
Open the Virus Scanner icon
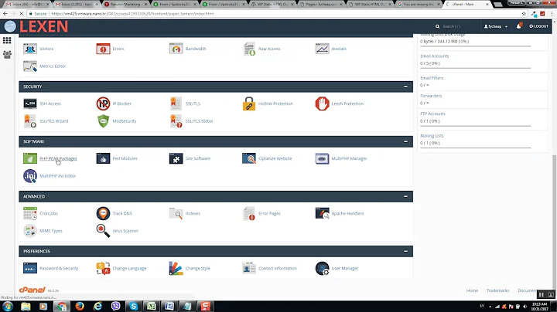(103, 230)
